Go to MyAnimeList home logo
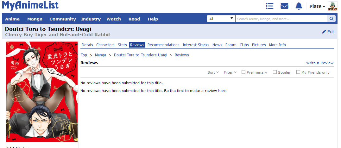 [x=30, y=6]
